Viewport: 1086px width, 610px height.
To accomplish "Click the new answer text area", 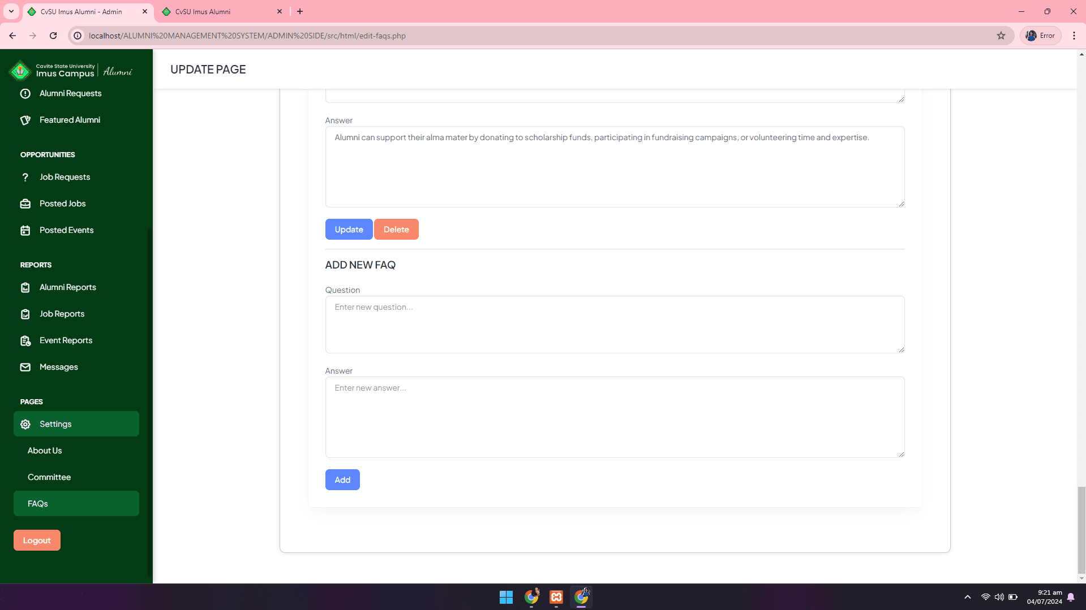I will click(x=615, y=417).
